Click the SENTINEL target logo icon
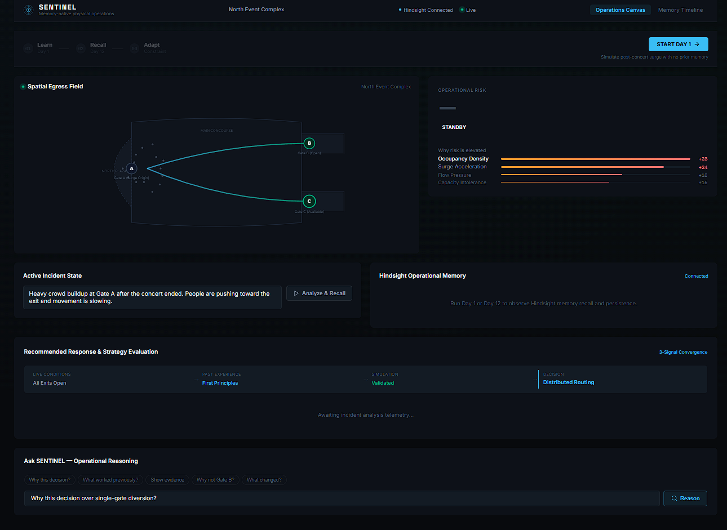The image size is (727, 530). coord(28,10)
